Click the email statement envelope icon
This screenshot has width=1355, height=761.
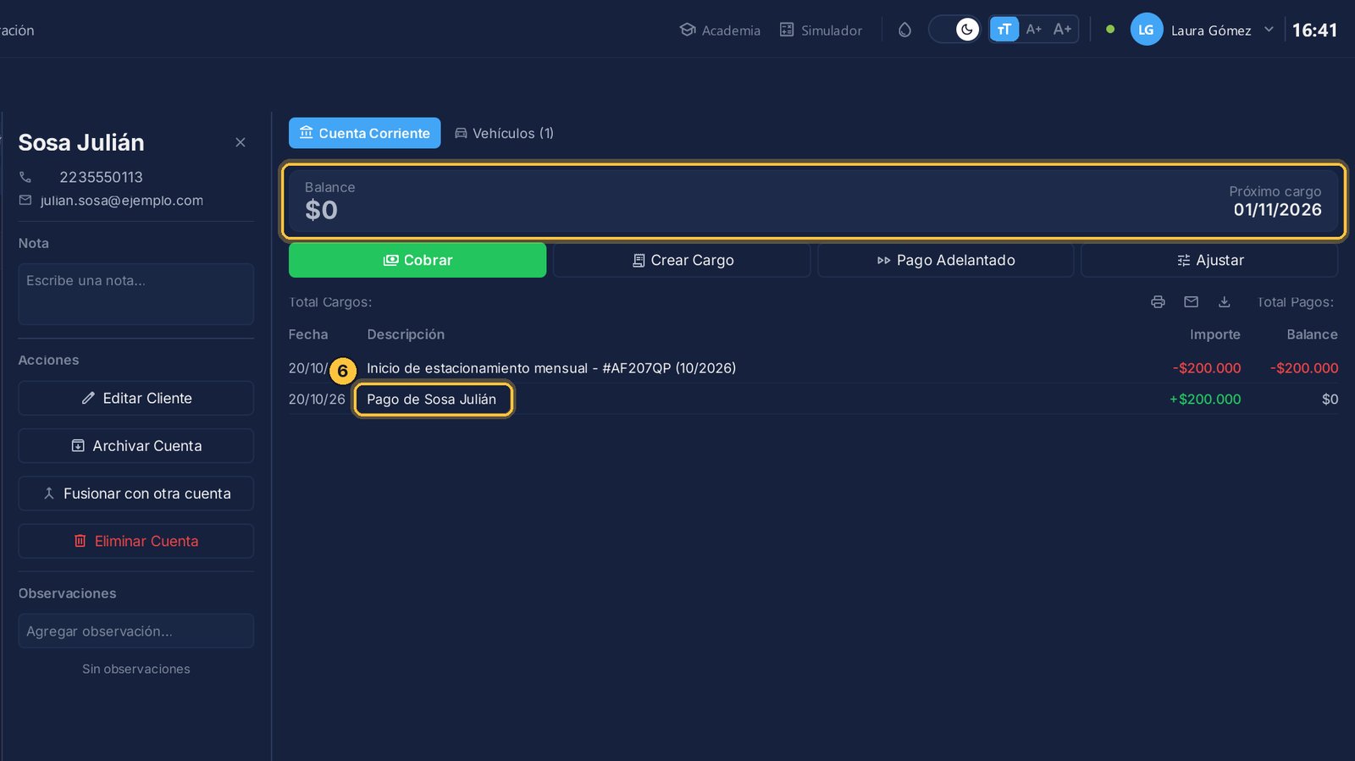click(1191, 302)
